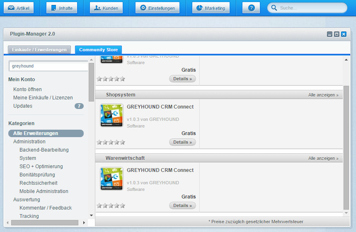
Task: Click store list scroll up arrow
Action: (x=346, y=60)
